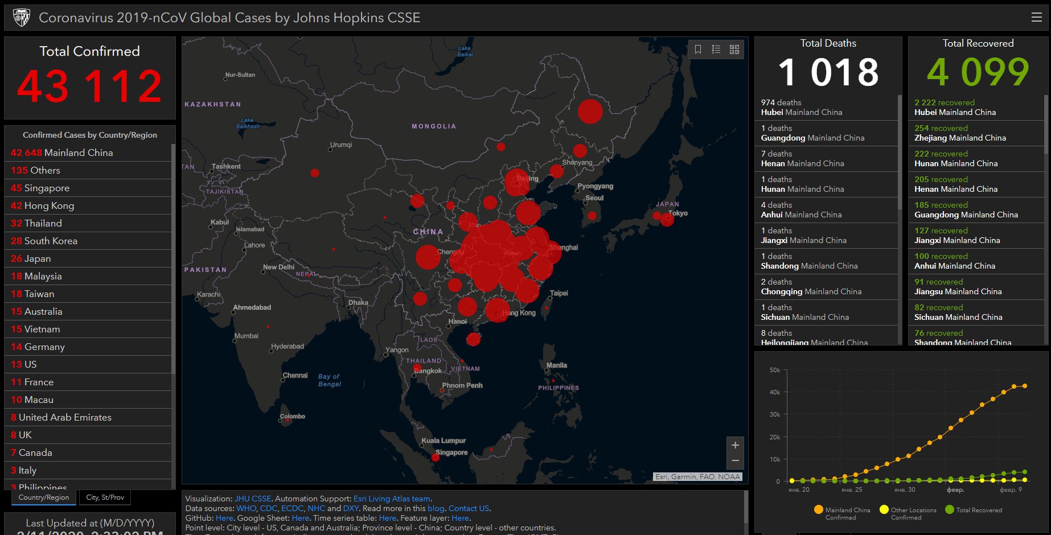Select 18 Malaysia row
Image resolution: width=1051 pixels, height=535 pixels.
tap(88, 276)
